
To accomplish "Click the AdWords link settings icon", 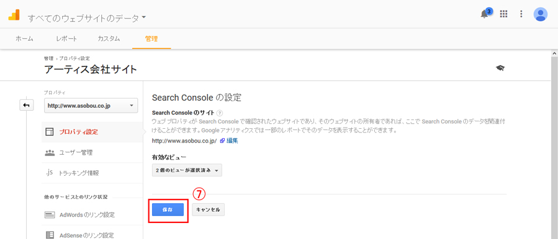I will click(x=50, y=215).
